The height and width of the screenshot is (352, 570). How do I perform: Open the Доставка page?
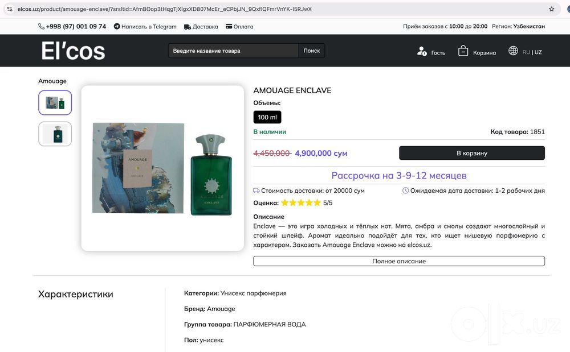tap(205, 27)
